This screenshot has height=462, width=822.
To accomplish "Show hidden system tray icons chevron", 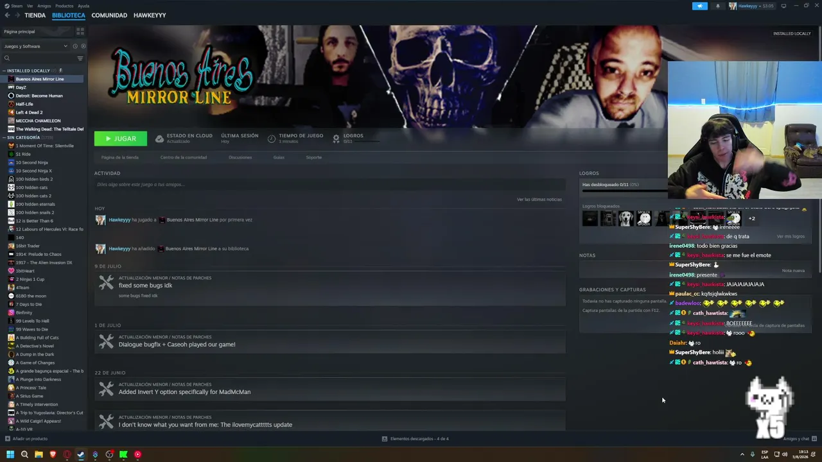I will pos(742,454).
